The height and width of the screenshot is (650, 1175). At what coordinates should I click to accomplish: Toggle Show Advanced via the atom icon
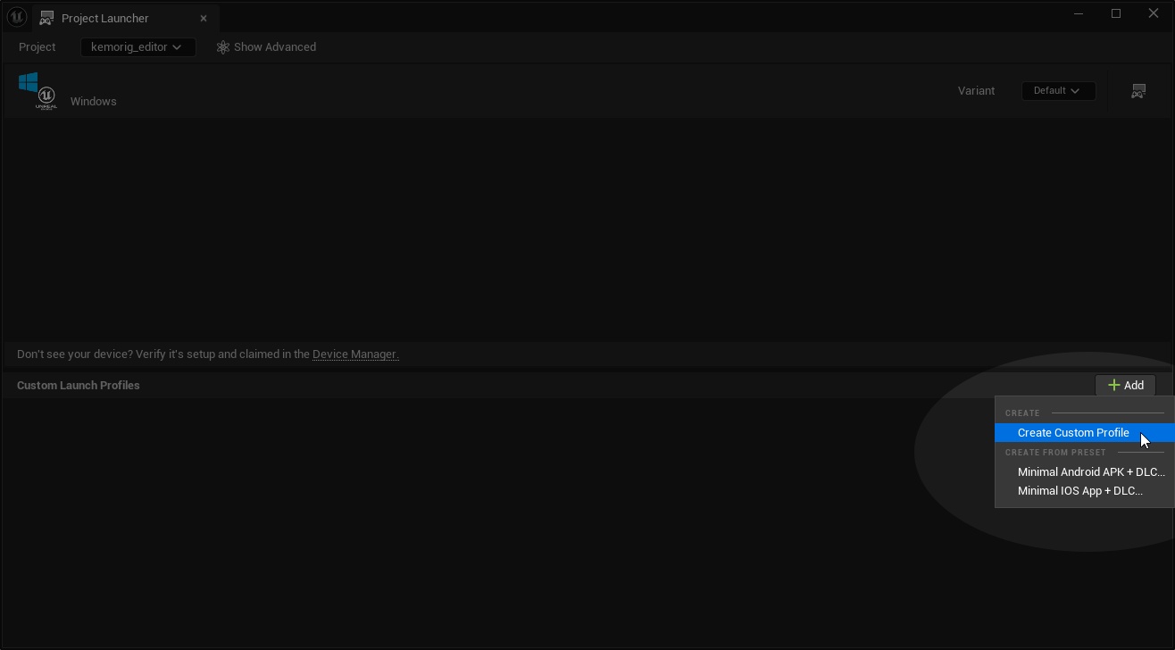[x=223, y=47]
